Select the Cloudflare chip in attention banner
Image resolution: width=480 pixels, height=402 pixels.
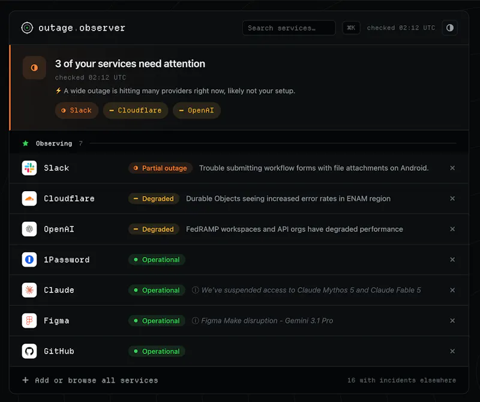tap(136, 110)
